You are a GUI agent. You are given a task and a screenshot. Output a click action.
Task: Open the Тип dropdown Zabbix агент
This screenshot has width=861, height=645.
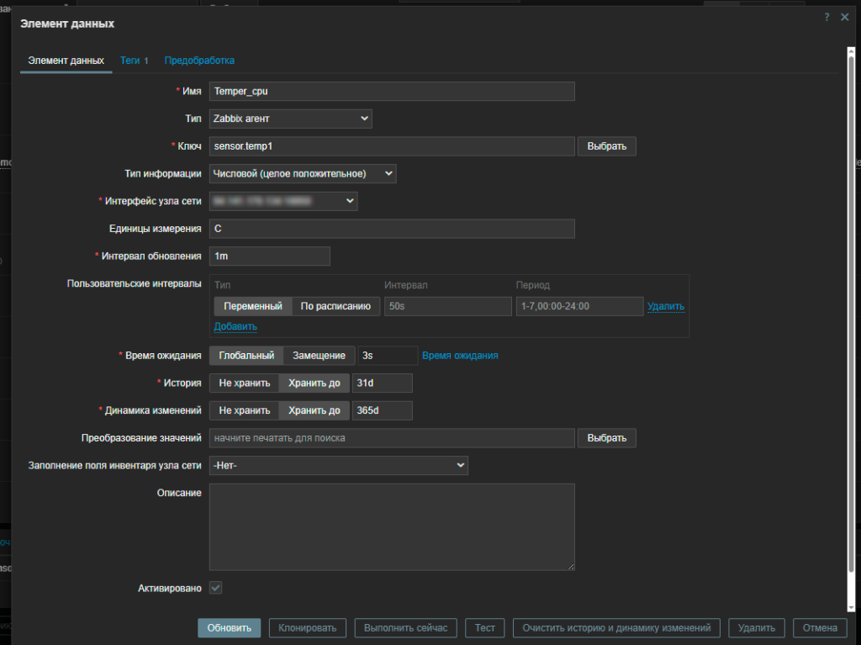(x=290, y=119)
